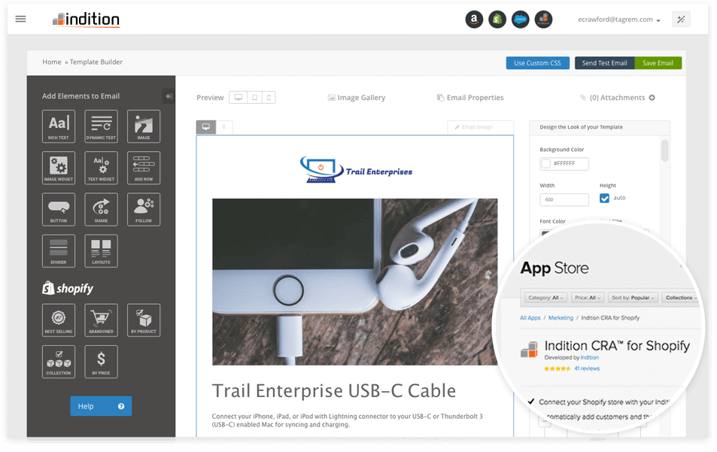Image resolution: width=717 pixels, height=452 pixels.
Task: Click the Help button
Action: coord(101,406)
